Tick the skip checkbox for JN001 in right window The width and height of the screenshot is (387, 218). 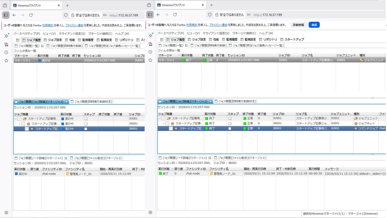pos(230,124)
